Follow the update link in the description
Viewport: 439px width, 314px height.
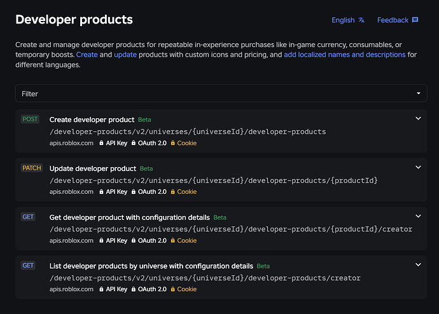point(125,55)
